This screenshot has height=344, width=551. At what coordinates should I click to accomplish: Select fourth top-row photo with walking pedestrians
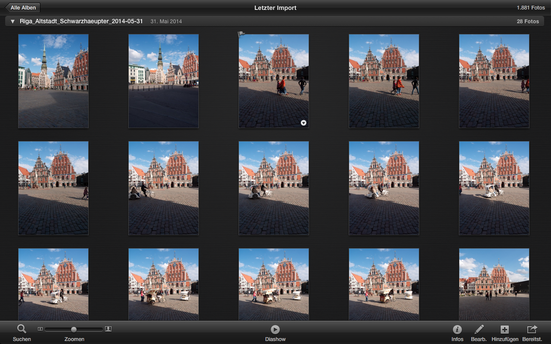pyautogui.click(x=384, y=81)
